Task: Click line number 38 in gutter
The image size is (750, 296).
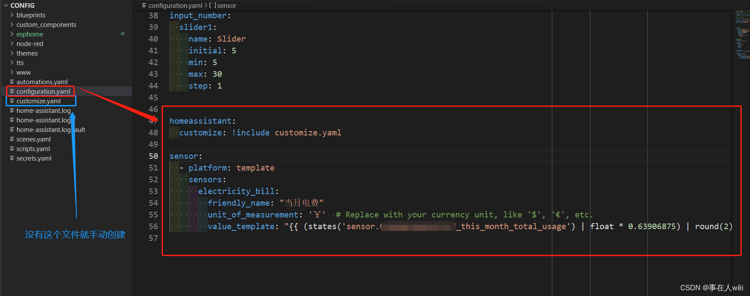Action: [153, 16]
